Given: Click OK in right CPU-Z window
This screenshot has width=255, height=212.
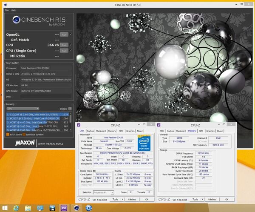Looking at the screenshot, I should [227, 199].
